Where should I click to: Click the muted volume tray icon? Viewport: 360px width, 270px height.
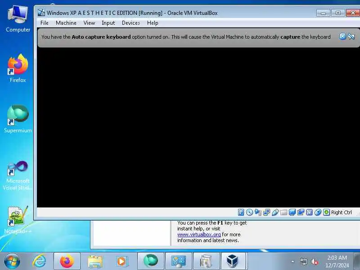pyautogui.click(x=314, y=261)
